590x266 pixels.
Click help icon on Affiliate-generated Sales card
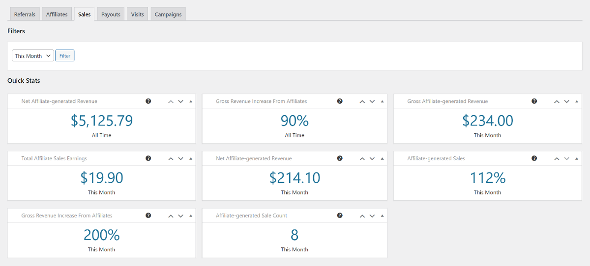pos(534,159)
